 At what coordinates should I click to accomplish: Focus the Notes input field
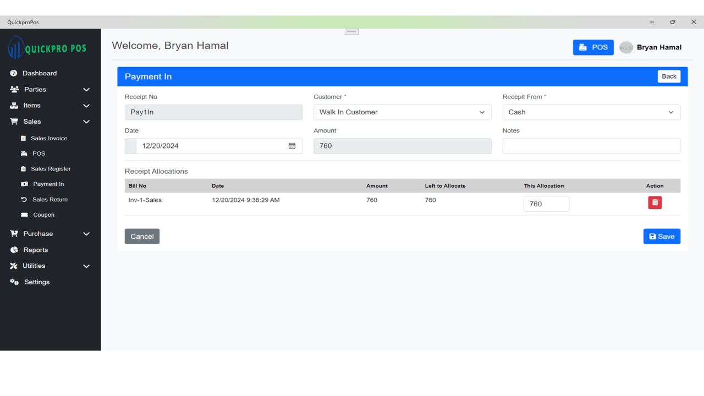591,146
